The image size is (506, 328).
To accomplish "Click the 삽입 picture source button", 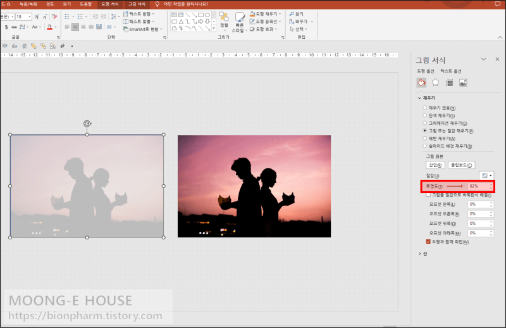I will point(435,165).
